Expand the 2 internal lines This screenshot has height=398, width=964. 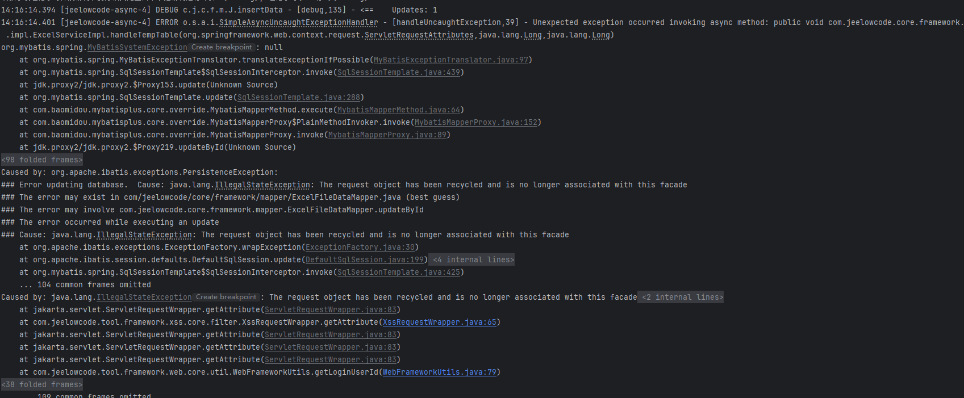pos(682,298)
